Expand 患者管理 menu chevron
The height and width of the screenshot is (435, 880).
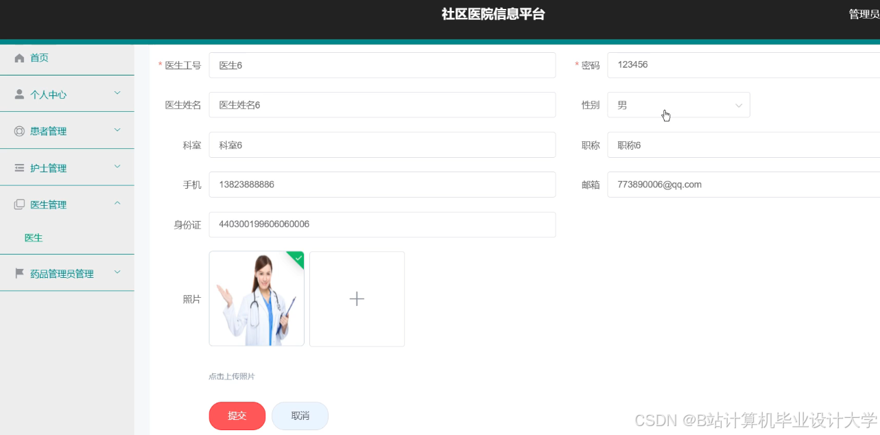pos(117,130)
